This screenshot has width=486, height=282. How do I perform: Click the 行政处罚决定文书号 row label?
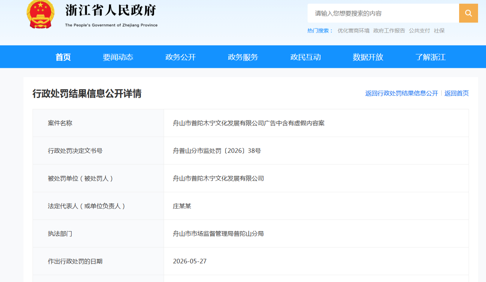(x=75, y=151)
